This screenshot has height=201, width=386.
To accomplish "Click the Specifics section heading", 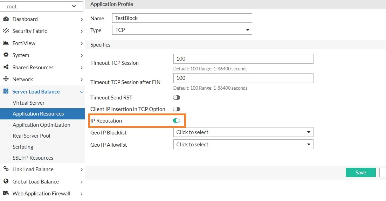I will pyautogui.click(x=100, y=45).
